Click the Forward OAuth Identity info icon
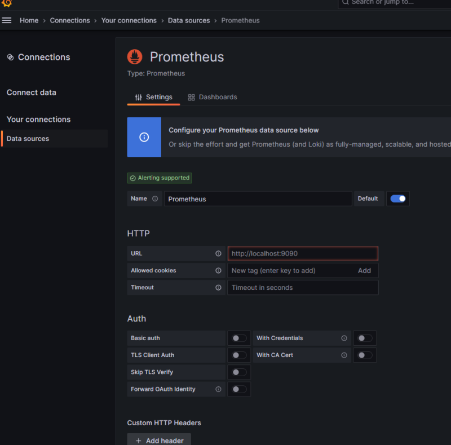Screen dimensions: 451x445 218,389
